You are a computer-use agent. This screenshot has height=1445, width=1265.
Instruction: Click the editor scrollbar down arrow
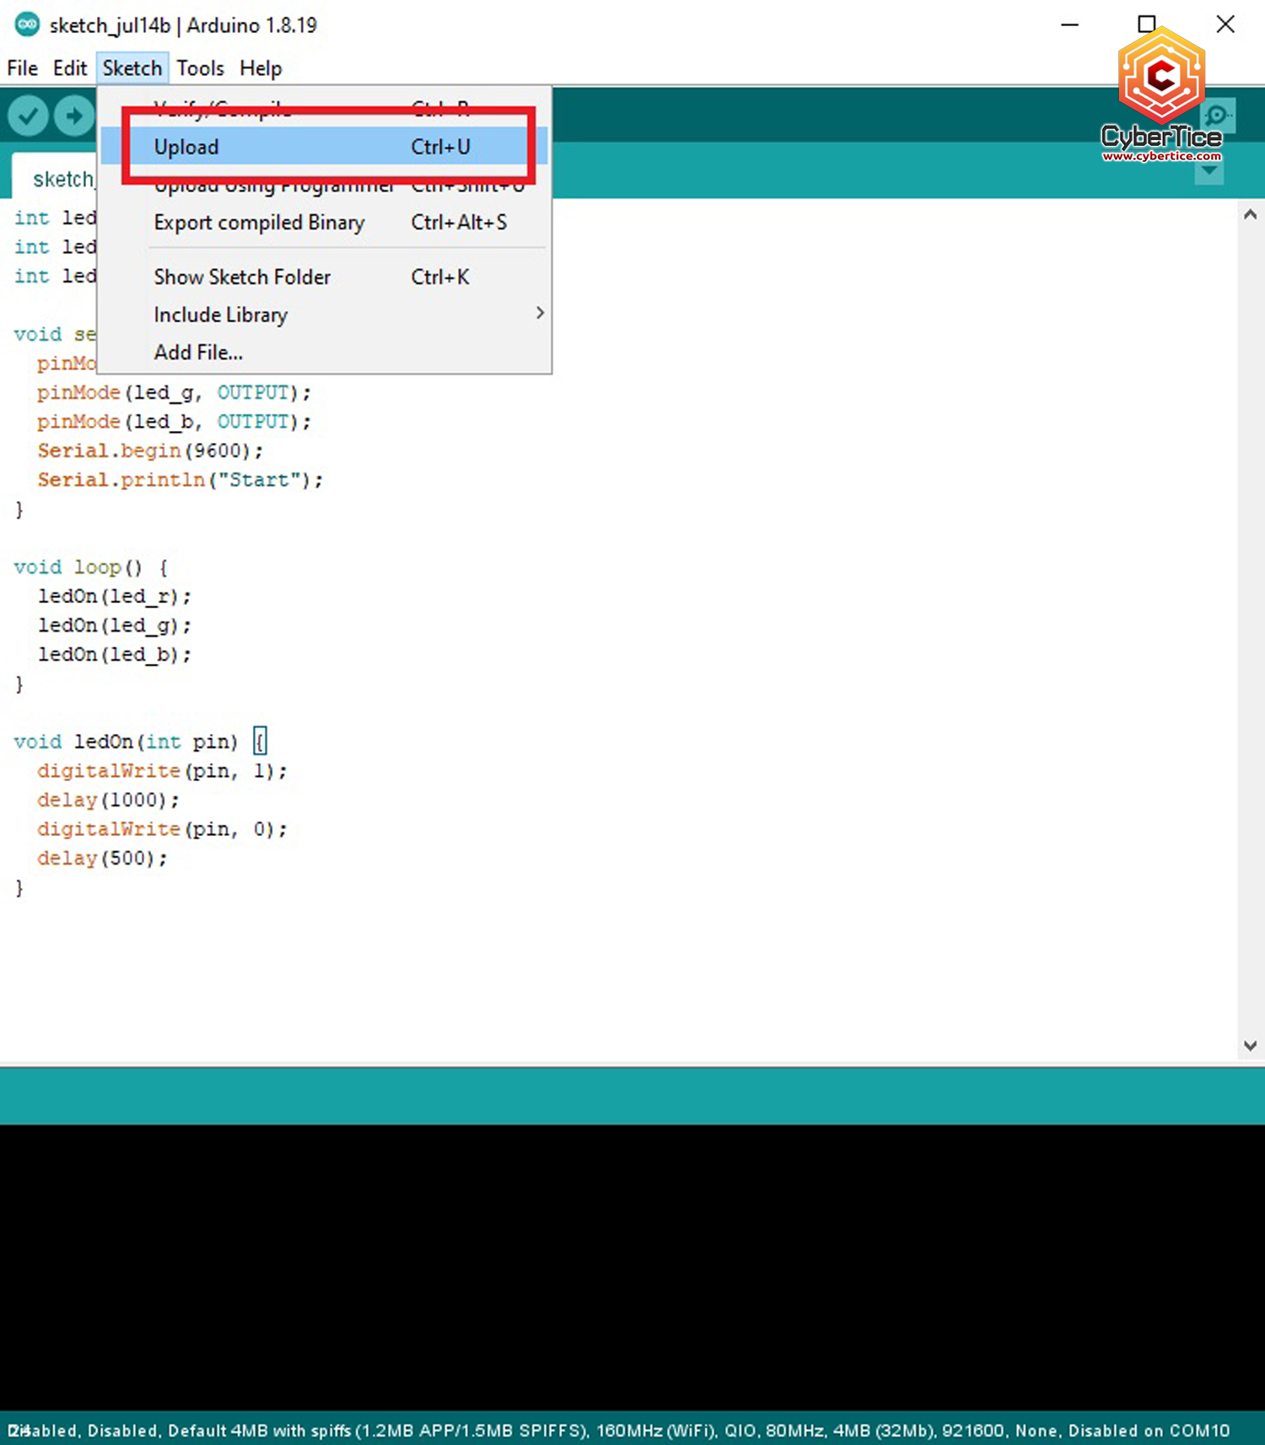coord(1250,1045)
